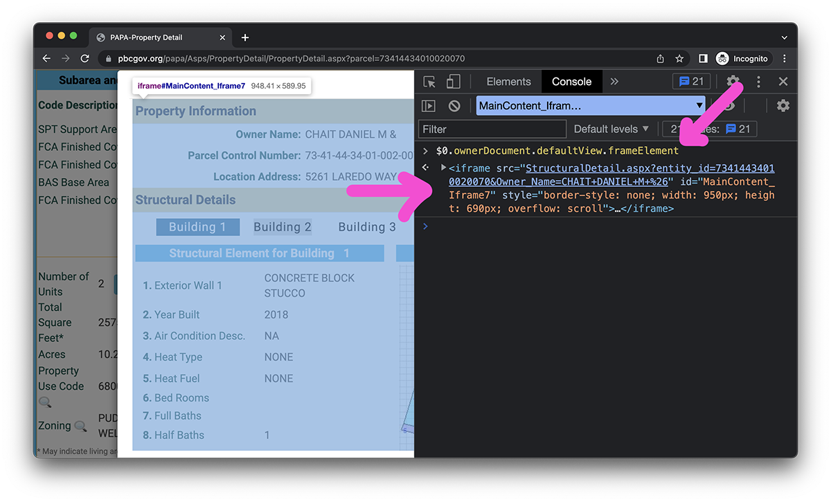Click the Year Built value 2018
Screen dimensions: 831x502
click(x=276, y=314)
